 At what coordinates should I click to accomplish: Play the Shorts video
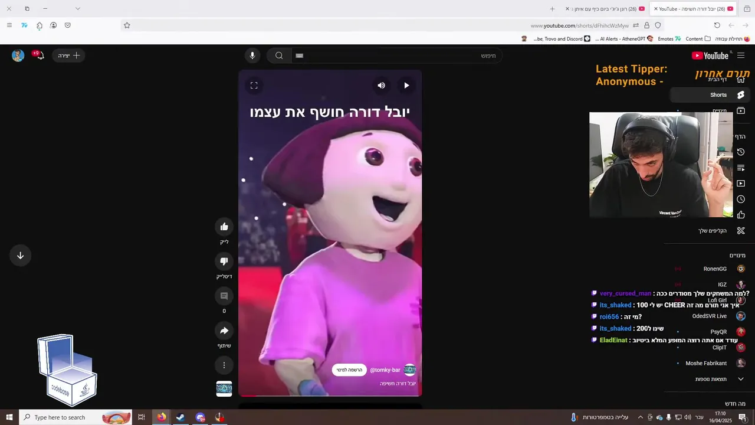coord(406,86)
